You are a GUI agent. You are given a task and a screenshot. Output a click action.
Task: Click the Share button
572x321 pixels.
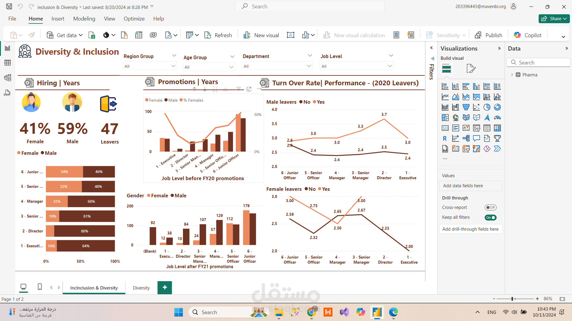(x=554, y=19)
